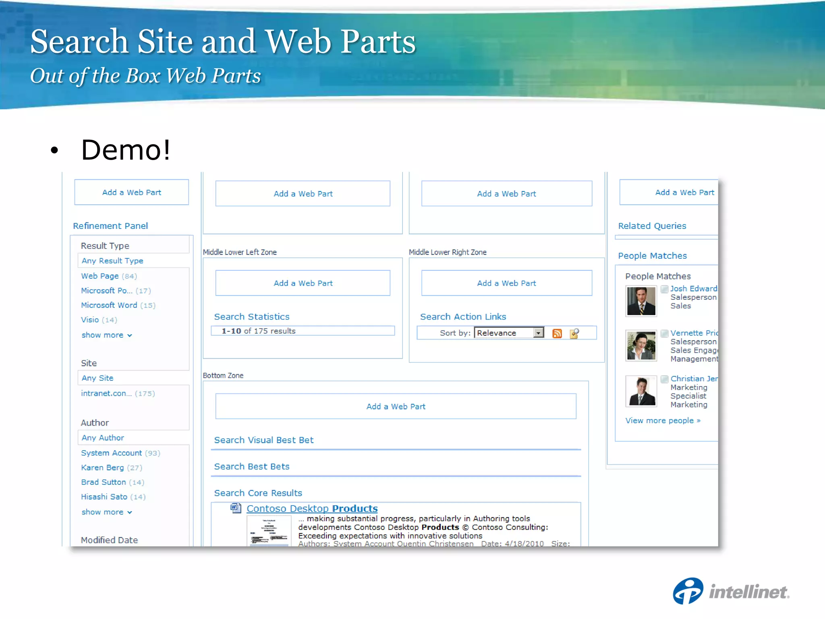Open Josh Edwards profile link

pos(694,289)
